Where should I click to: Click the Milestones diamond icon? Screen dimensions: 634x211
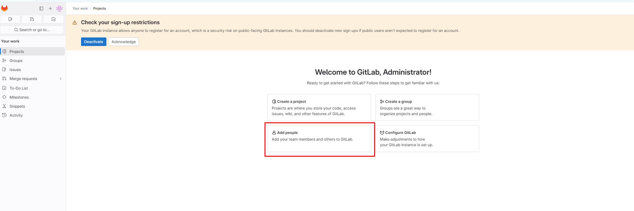[x=4, y=97]
